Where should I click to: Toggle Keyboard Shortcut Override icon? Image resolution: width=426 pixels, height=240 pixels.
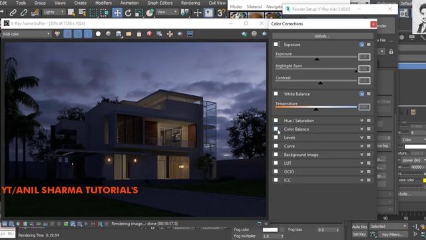coord(208,13)
